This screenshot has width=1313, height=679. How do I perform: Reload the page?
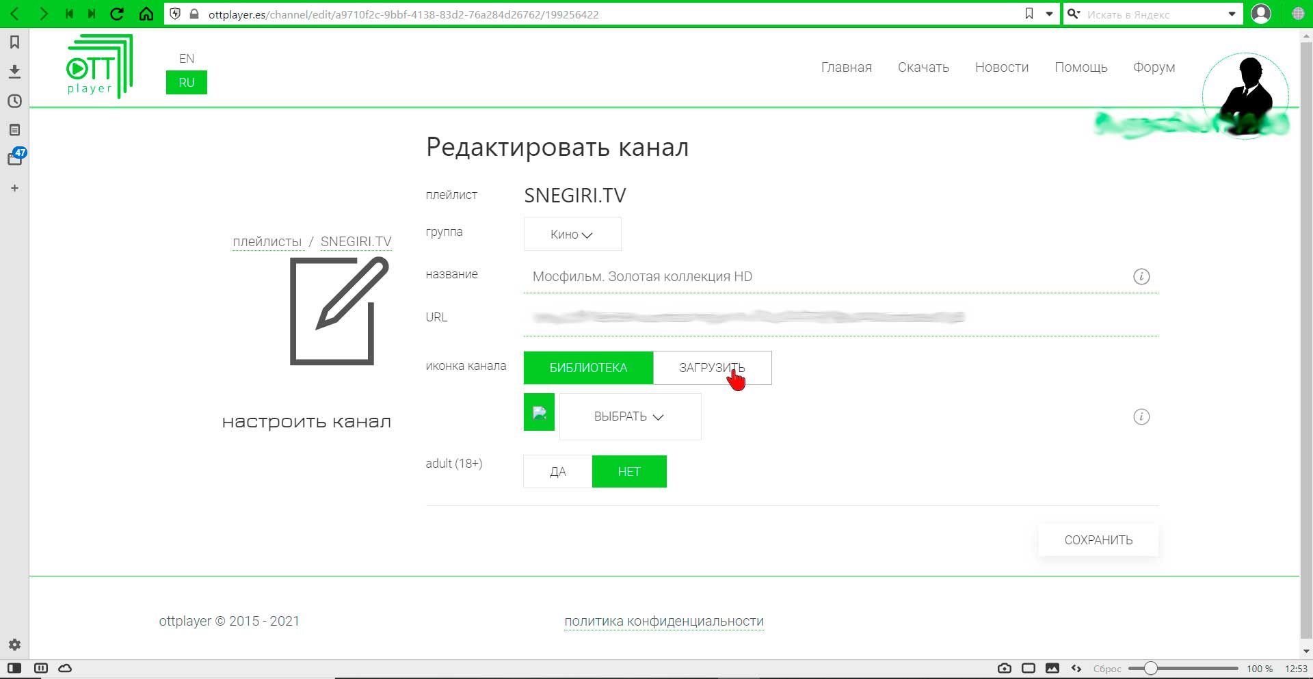[x=117, y=14]
